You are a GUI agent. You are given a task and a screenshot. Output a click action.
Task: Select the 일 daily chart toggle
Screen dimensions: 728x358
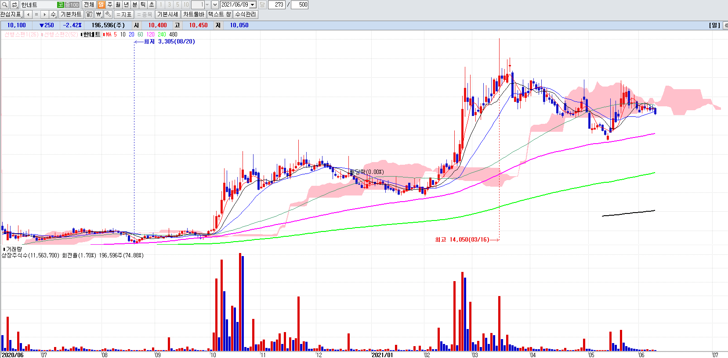tap(101, 4)
